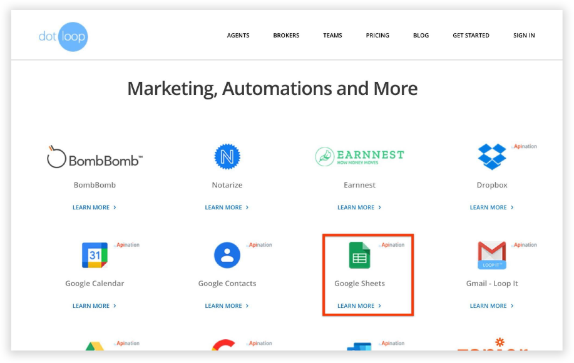Click the Google Calendar icon
Image resolution: width=574 pixels, height=363 pixels.
(95, 255)
